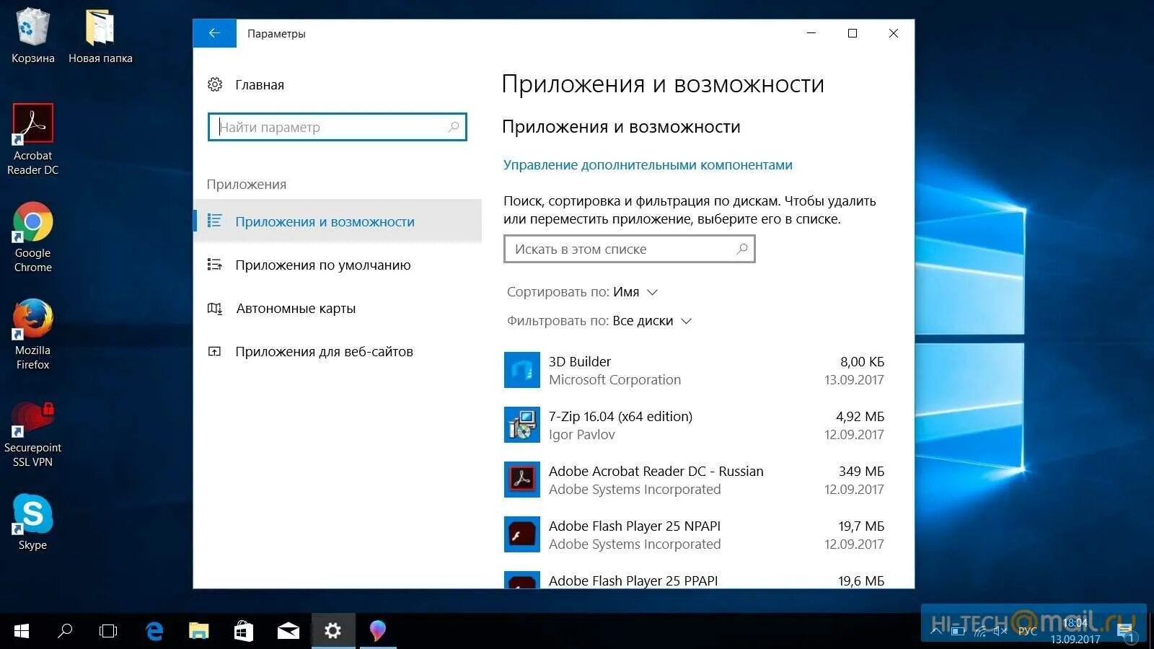1154x649 pixels.
Task: Click the 3D Builder icon in the list
Action: pyautogui.click(x=521, y=370)
